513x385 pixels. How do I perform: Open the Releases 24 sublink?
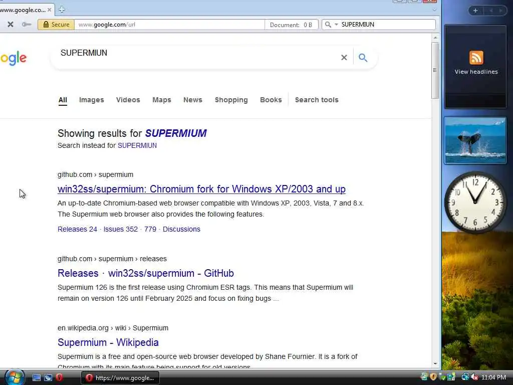(77, 229)
